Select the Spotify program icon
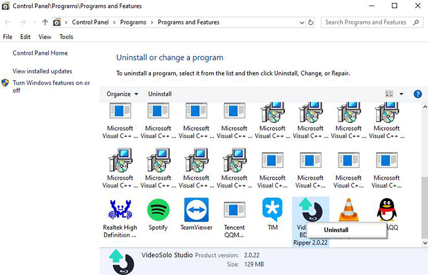The image size is (428, 275). (x=158, y=210)
